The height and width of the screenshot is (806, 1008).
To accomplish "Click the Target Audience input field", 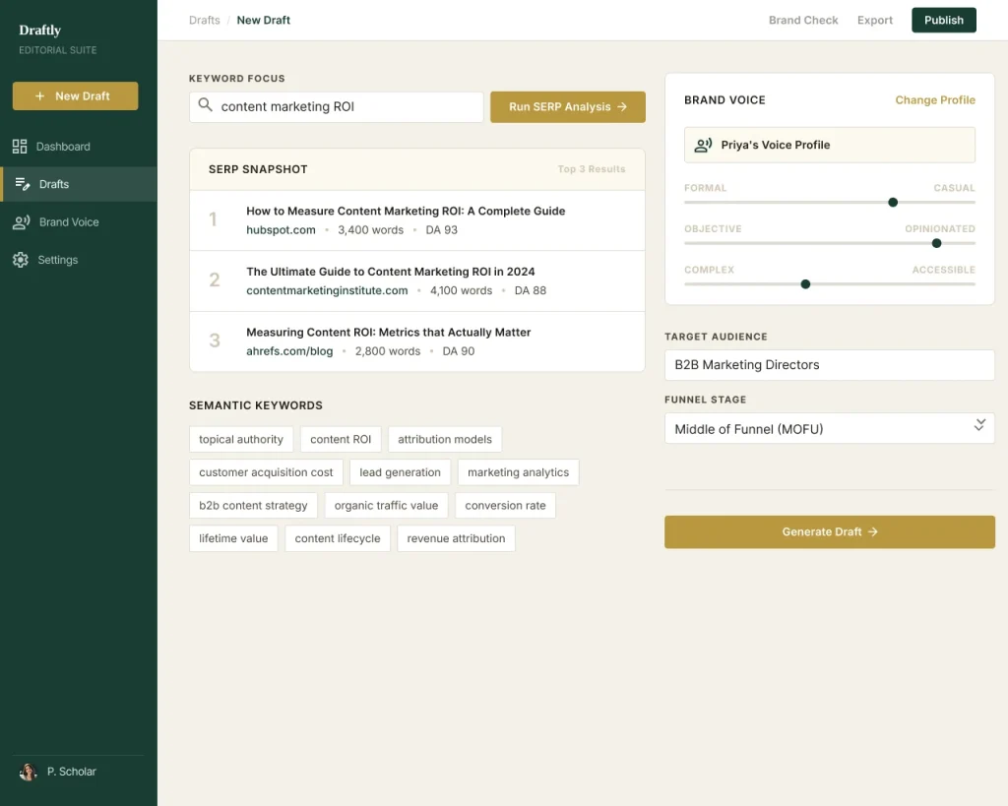I will point(829,365).
